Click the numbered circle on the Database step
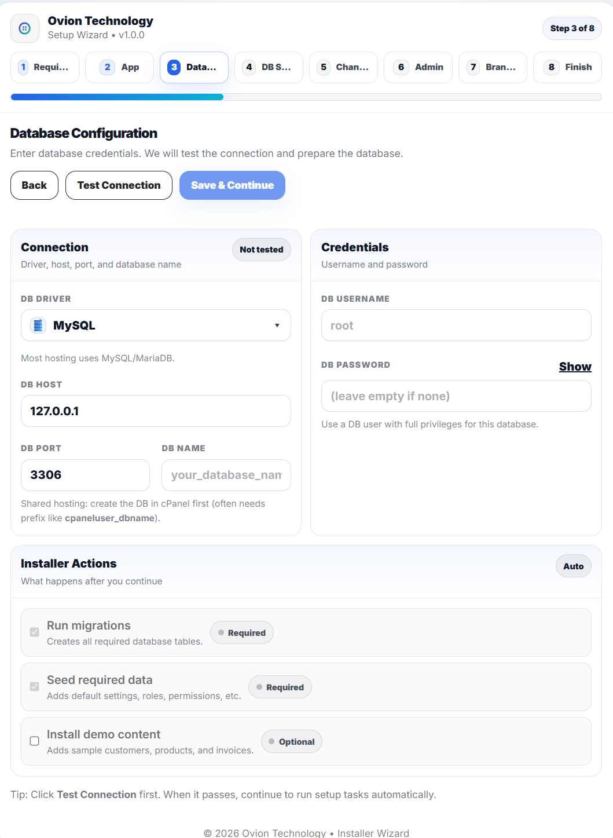Image resolution: width=613 pixels, height=838 pixels. [174, 67]
